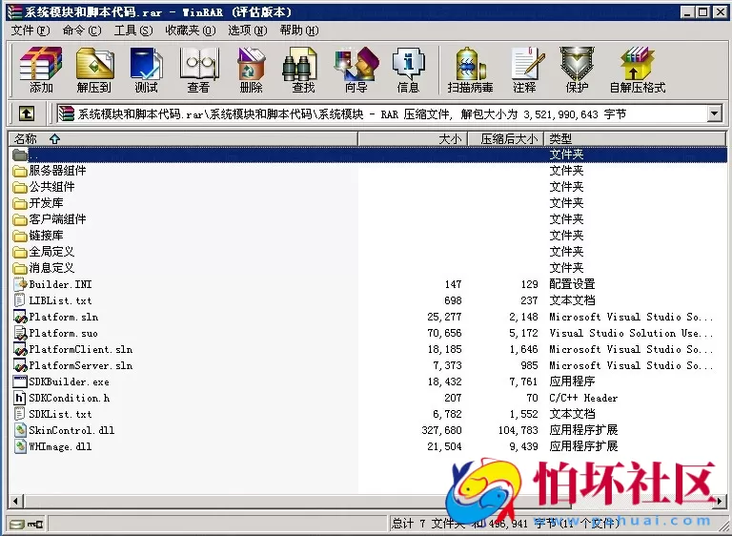The width and height of the screenshot is (732, 536).
Task: Click the Platform.sln file icon
Action: click(20, 317)
